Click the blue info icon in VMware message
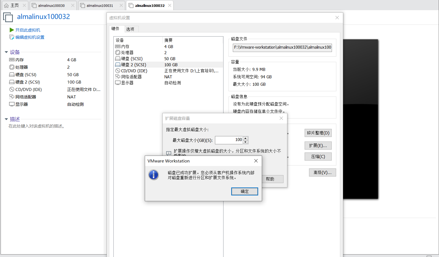The width and height of the screenshot is (439, 257). (154, 175)
